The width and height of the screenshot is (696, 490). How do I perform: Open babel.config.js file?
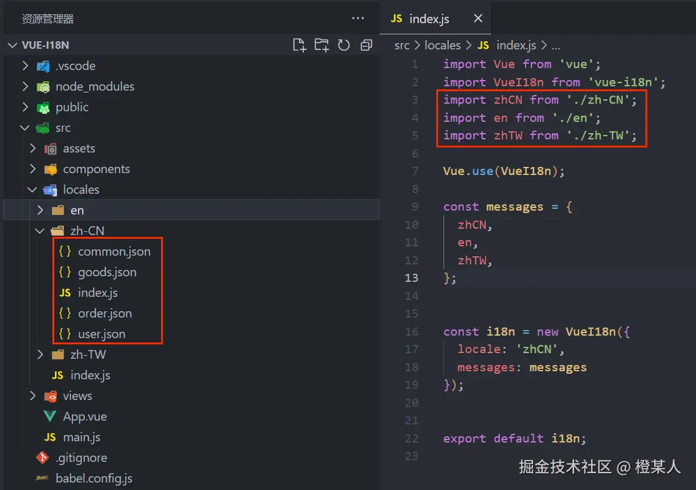coord(94,479)
